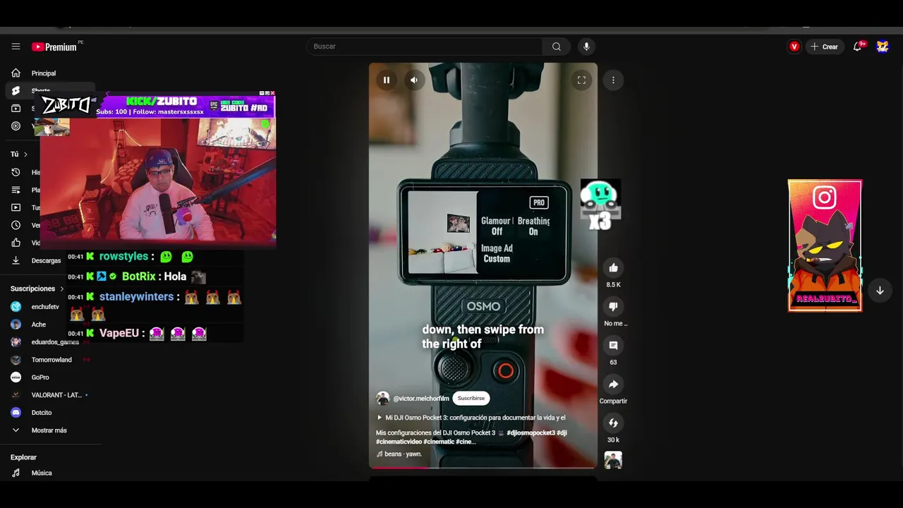The image size is (903, 508).
Task: Open the beans · yawn. sound link
Action: click(399, 454)
